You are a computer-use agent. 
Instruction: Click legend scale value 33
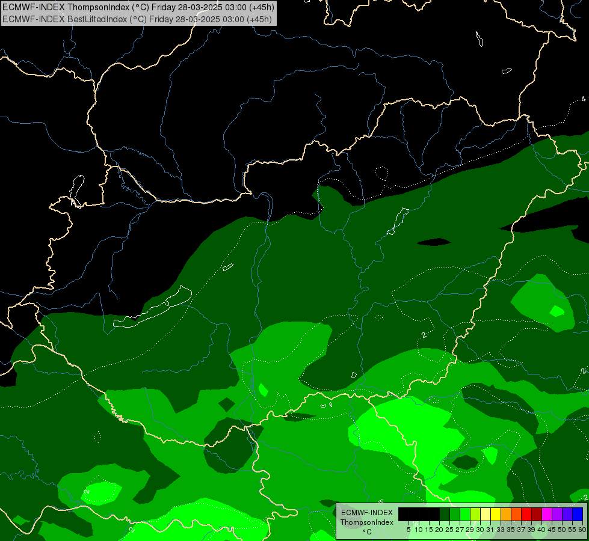tap(501, 530)
